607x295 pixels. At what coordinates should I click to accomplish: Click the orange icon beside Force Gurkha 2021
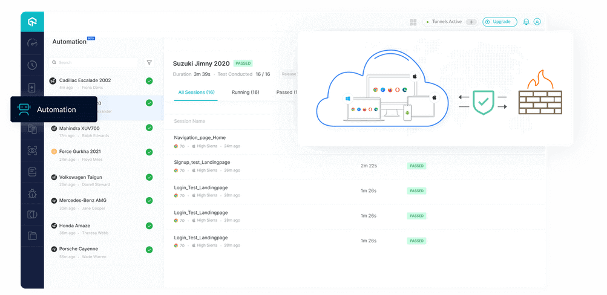[54, 152]
